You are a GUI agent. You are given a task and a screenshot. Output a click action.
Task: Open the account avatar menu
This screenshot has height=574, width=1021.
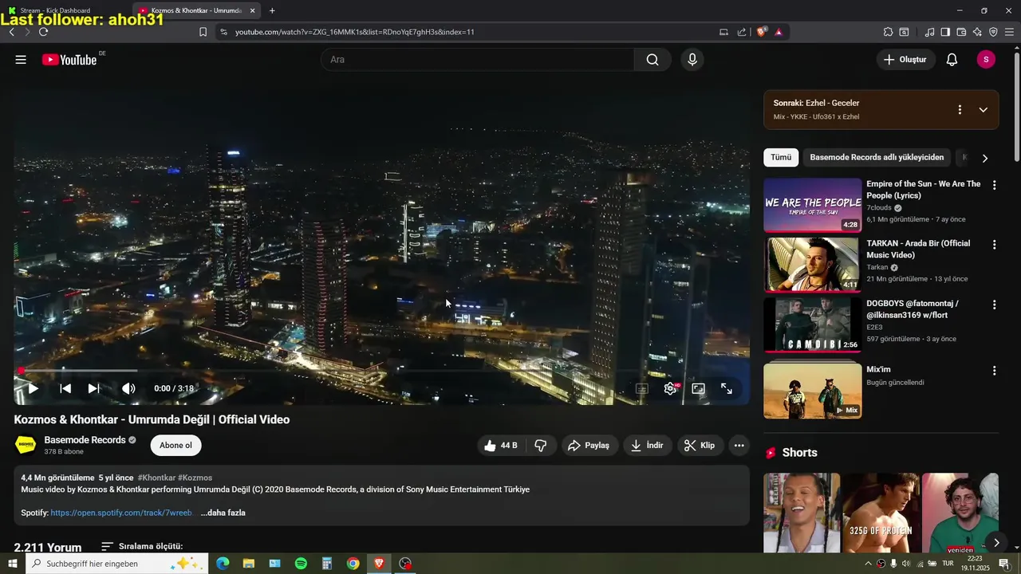986,60
